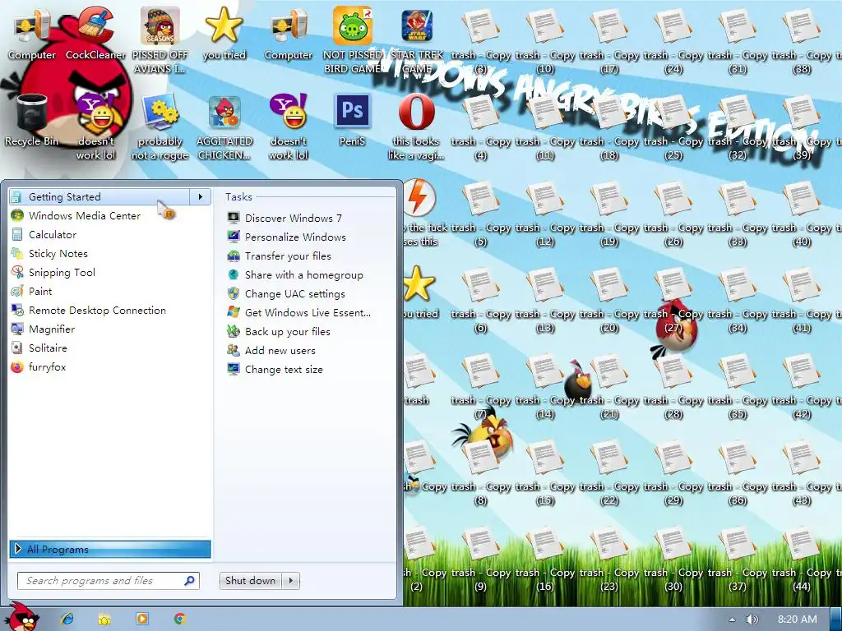Image resolution: width=842 pixels, height=631 pixels.
Task: Expand Getting Started submenu arrow
Action: (201, 197)
